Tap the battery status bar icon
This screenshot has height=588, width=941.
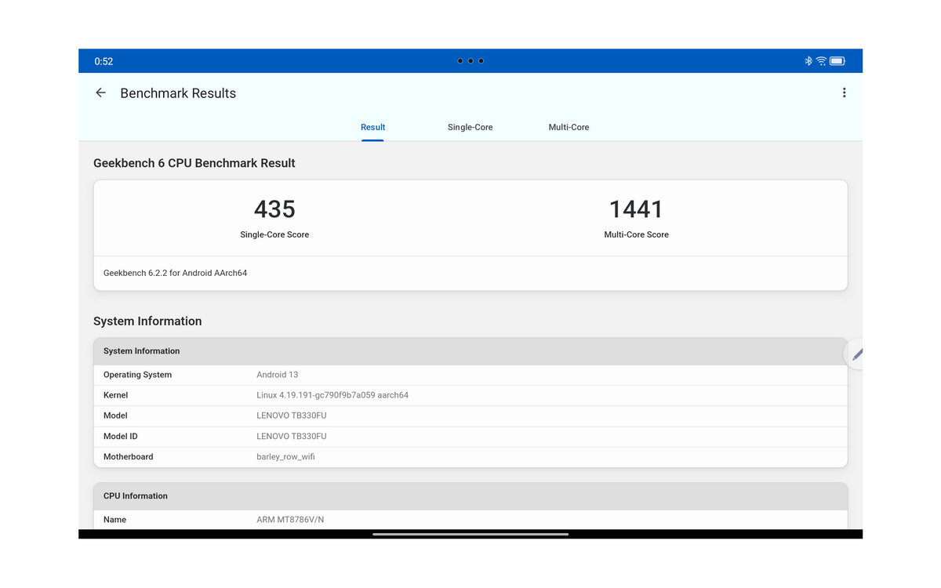tap(837, 61)
